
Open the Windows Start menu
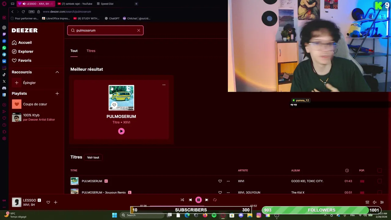[114, 215]
